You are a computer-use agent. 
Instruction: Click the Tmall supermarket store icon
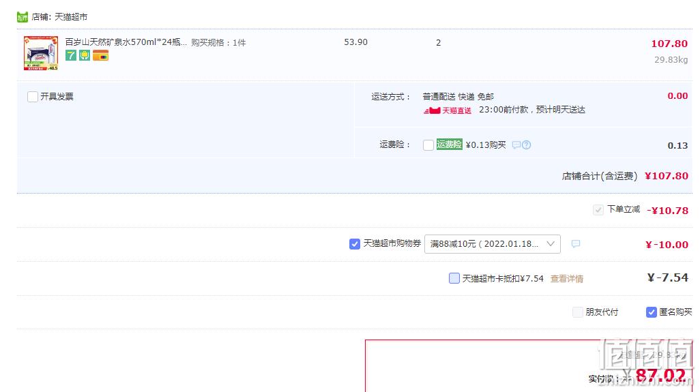point(23,17)
